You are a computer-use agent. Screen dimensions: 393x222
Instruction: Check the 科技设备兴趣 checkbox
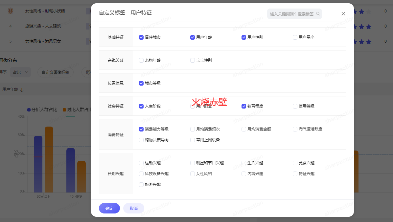(141, 174)
